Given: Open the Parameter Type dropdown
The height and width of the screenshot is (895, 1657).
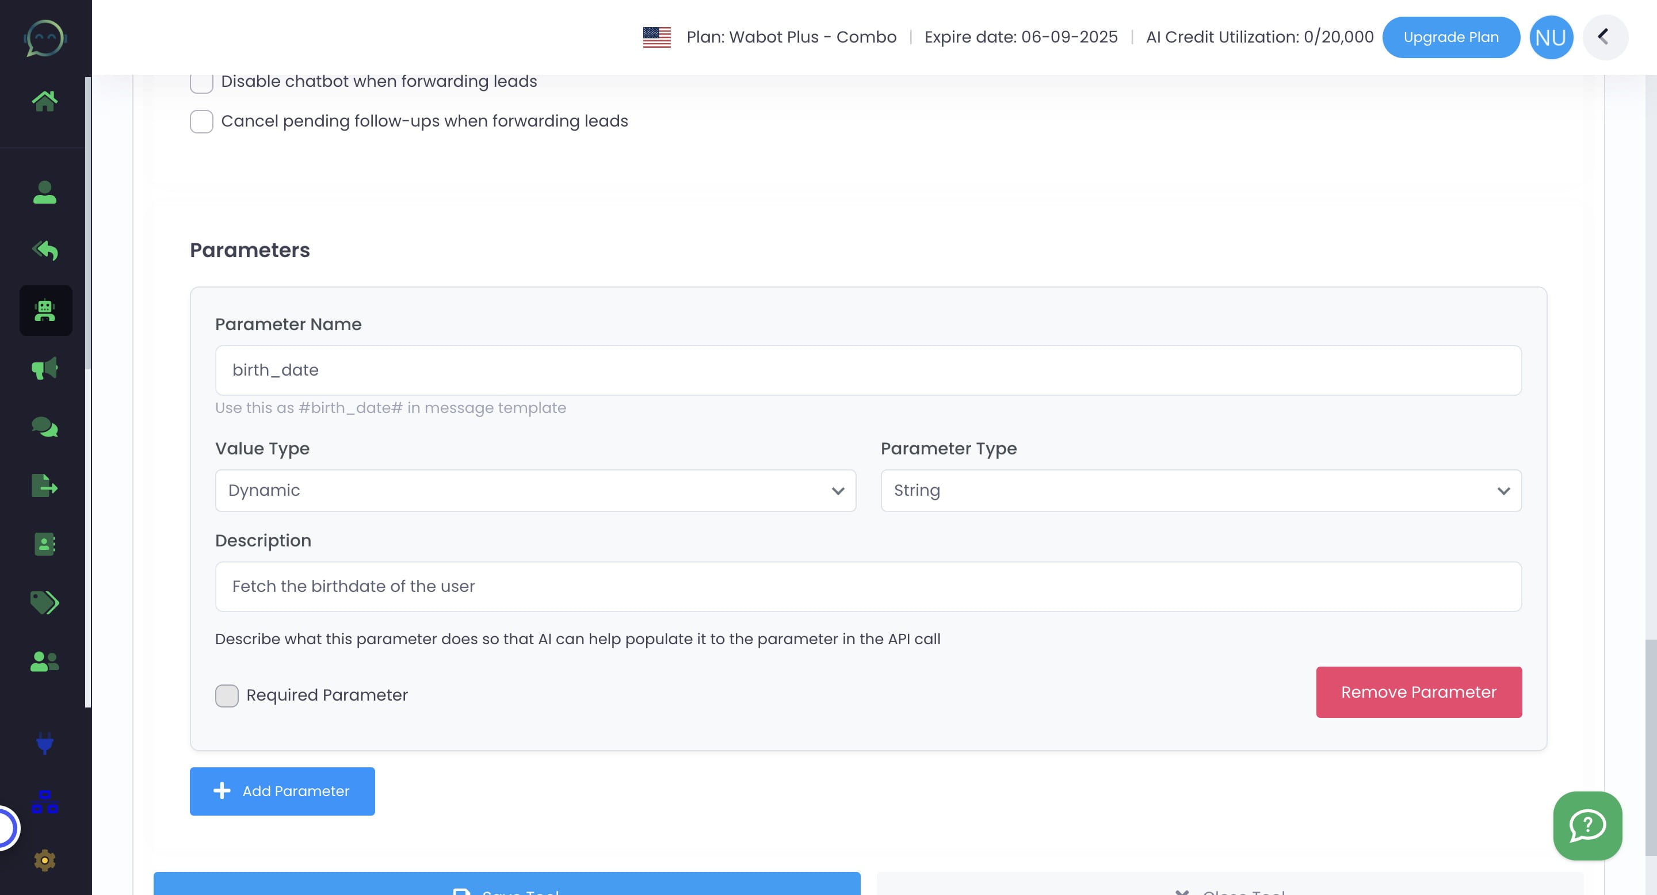Looking at the screenshot, I should pos(1200,490).
